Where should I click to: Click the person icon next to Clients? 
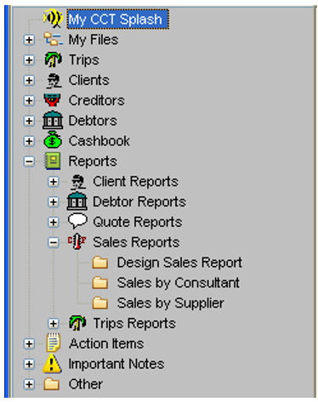click(54, 80)
